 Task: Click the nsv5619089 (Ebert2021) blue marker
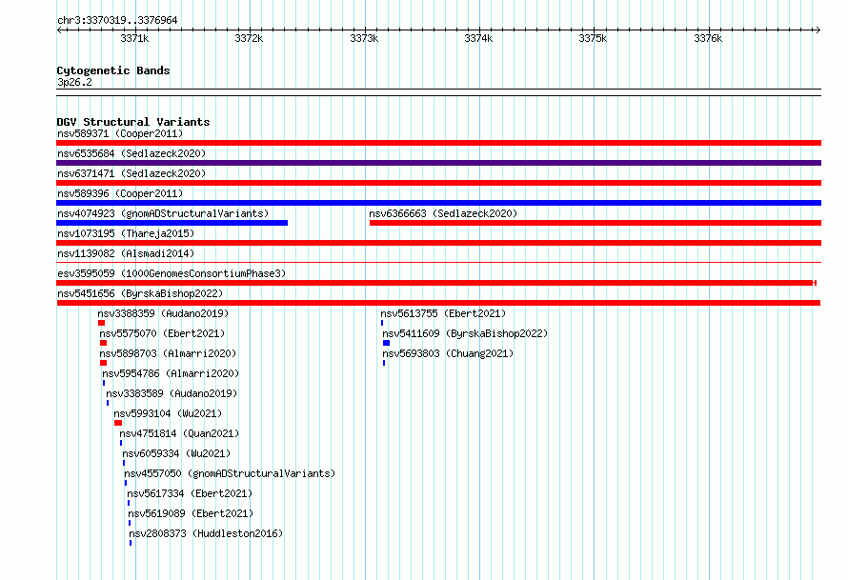point(130,523)
